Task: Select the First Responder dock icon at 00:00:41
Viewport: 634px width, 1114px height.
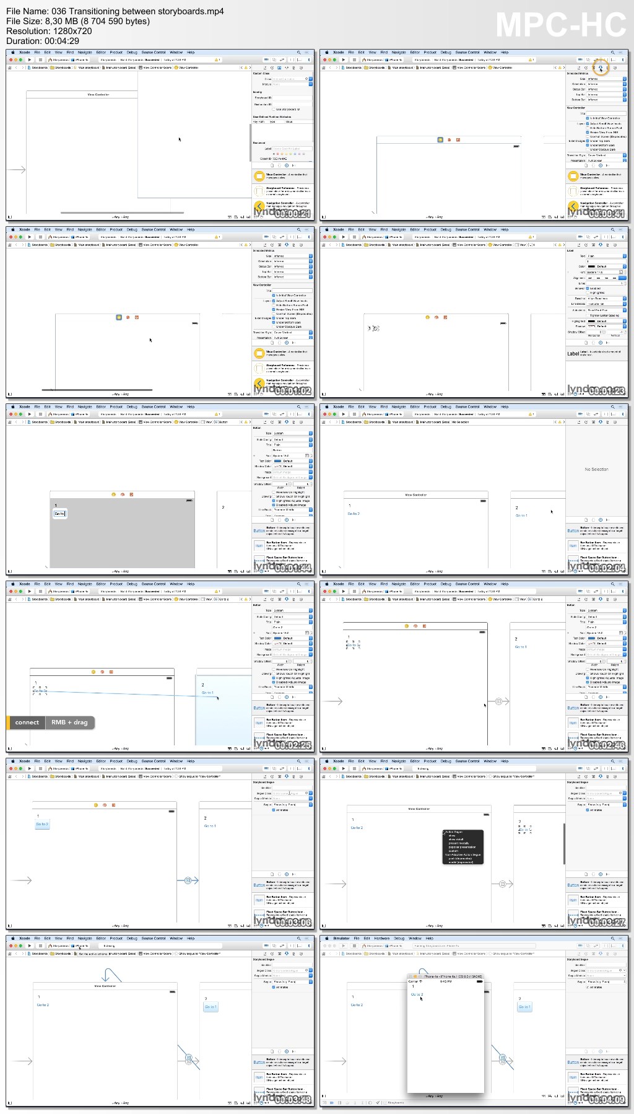Action: [x=449, y=140]
